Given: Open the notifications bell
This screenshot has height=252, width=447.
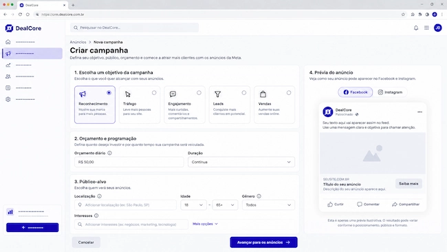Looking at the screenshot, I should pos(416,28).
